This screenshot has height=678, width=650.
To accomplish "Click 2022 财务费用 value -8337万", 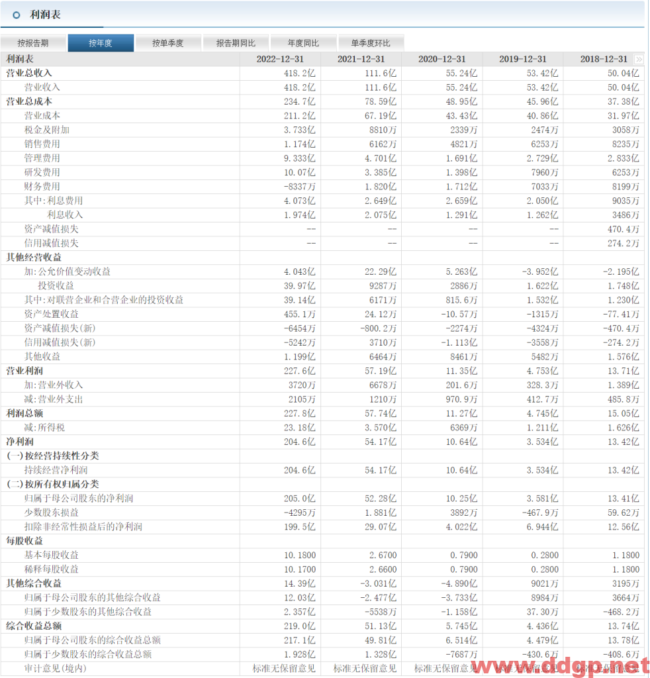I will point(299,187).
